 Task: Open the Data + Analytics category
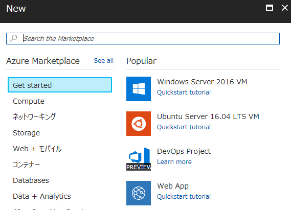click(x=42, y=196)
